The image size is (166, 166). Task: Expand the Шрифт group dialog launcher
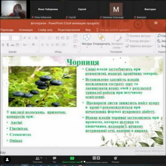pyautogui.click(x=37, y=52)
